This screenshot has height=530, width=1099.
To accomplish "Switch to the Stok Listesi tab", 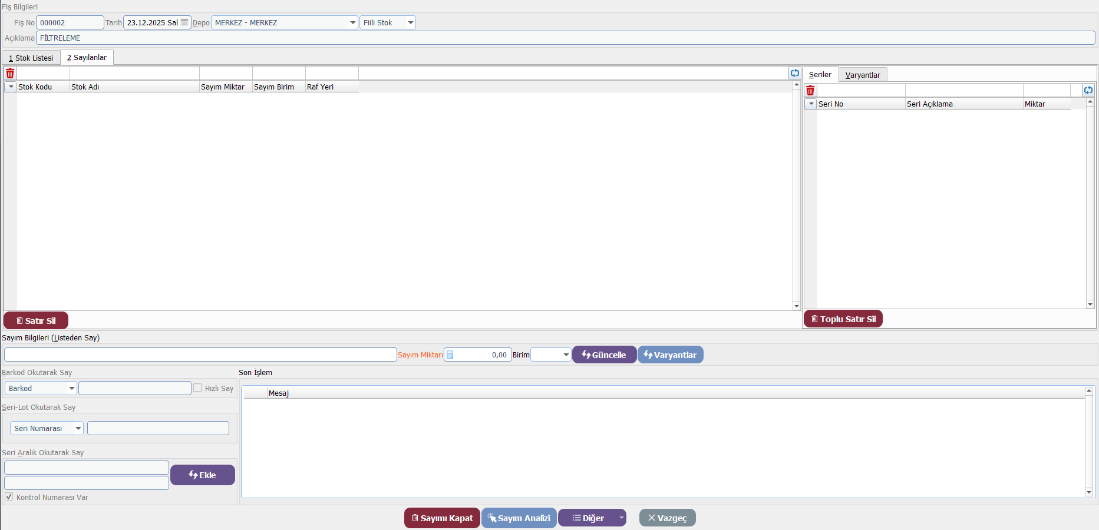I will [x=31, y=58].
